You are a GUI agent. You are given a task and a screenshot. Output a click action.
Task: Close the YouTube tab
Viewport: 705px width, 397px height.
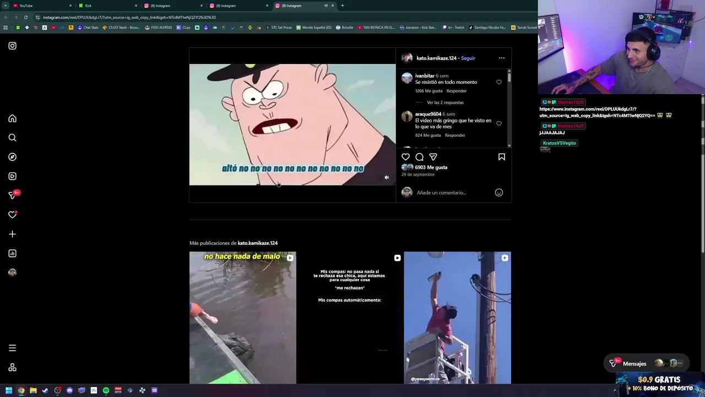click(70, 6)
